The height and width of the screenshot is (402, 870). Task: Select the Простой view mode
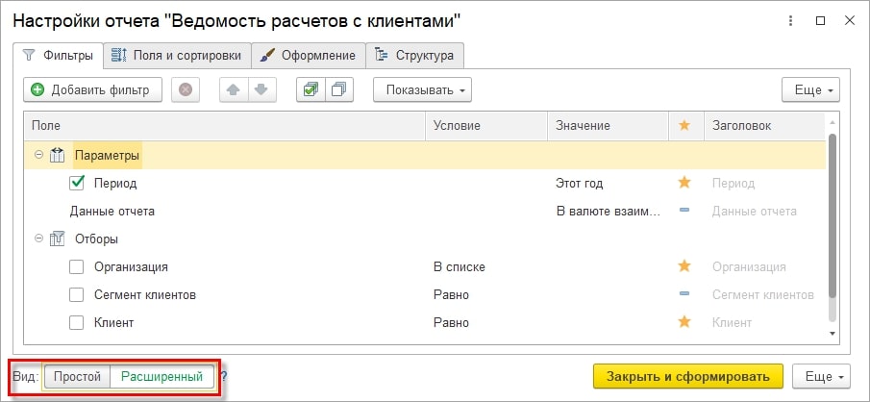tap(77, 376)
